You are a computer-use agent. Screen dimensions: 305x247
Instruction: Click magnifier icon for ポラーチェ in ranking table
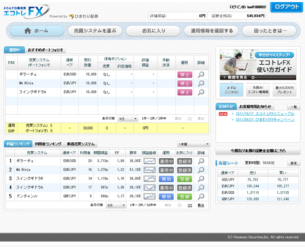point(201,161)
